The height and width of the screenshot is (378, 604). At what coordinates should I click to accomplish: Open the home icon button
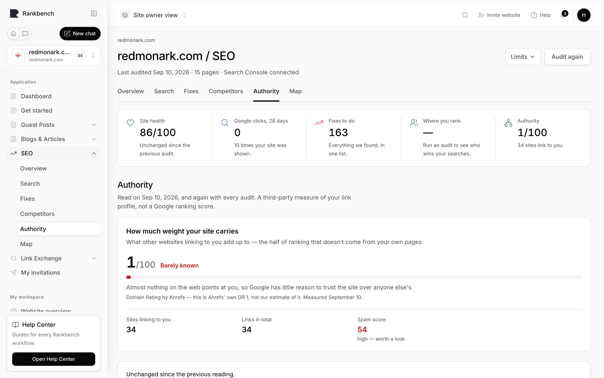(13, 34)
